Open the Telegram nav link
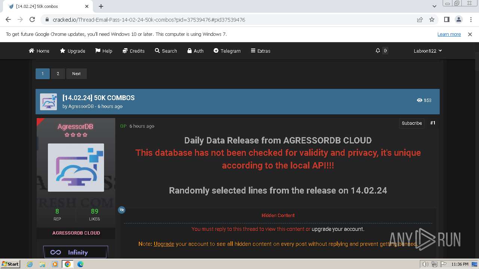 coord(227,51)
